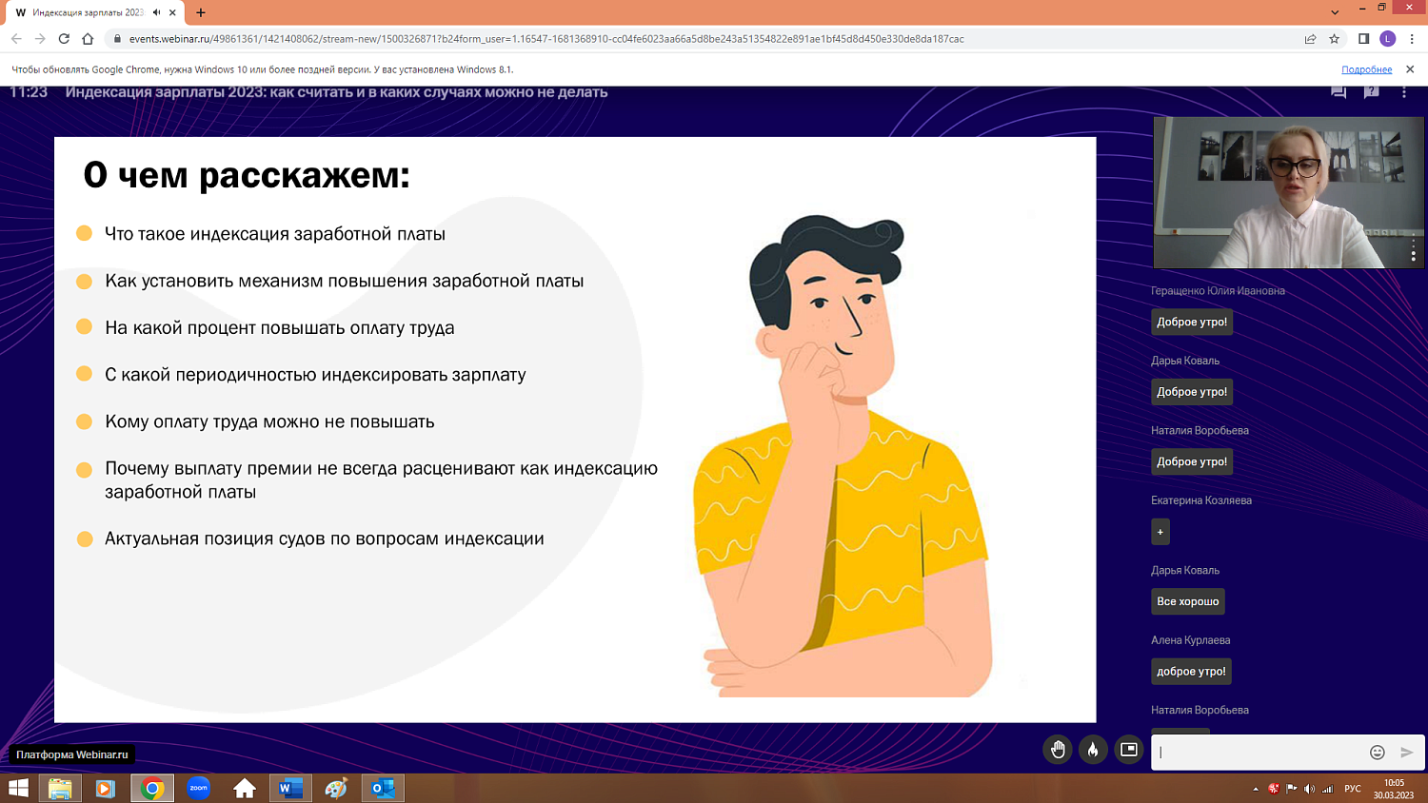Send a fire reaction
Screen dimensions: 1428x803
[1093, 750]
